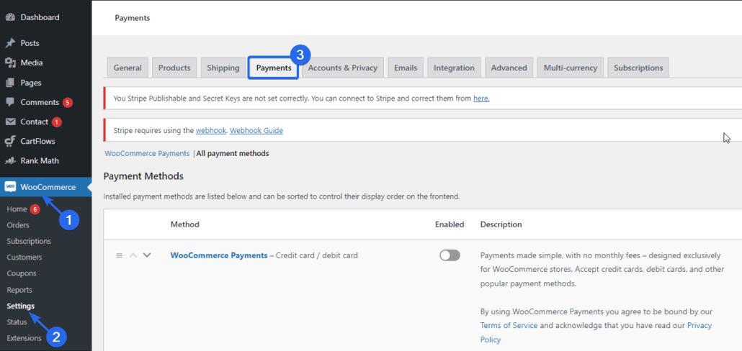Viewport: 742px width, 351px height.
Task: Click the Contact envelope icon
Action: pos(10,122)
